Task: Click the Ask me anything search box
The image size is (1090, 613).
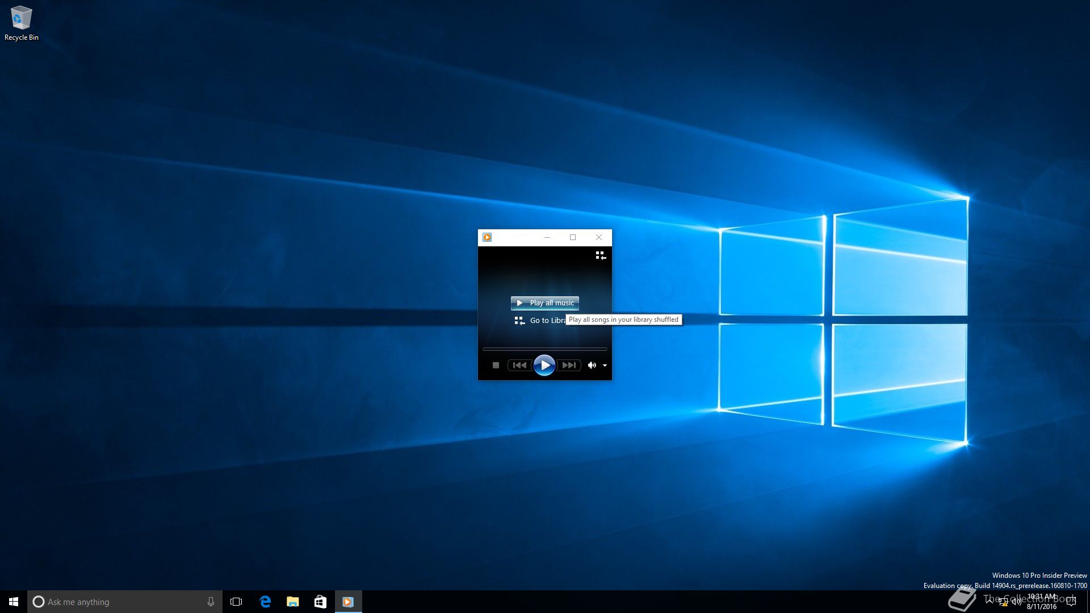Action: (125, 602)
